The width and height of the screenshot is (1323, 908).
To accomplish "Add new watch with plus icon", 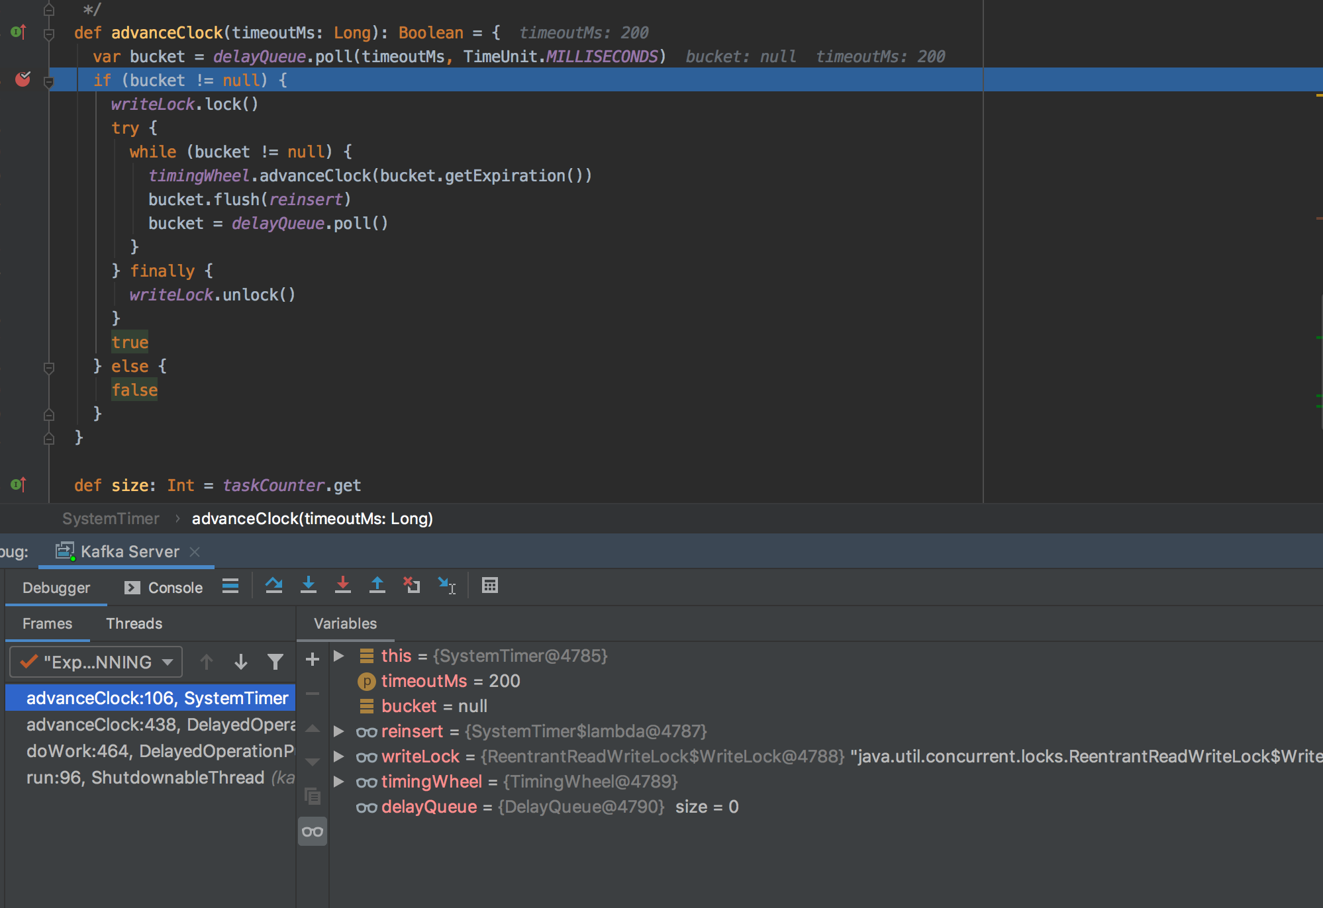I will (313, 659).
